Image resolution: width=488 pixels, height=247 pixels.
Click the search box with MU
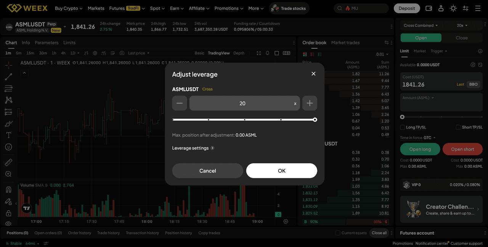coord(361,8)
